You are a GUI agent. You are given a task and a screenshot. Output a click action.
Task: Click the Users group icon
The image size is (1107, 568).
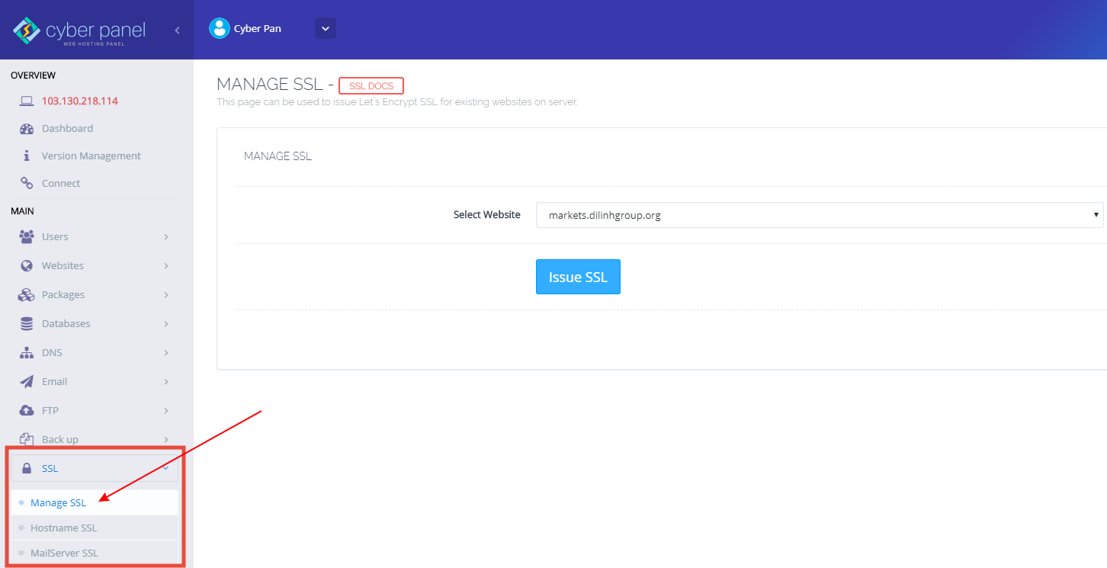click(x=27, y=236)
